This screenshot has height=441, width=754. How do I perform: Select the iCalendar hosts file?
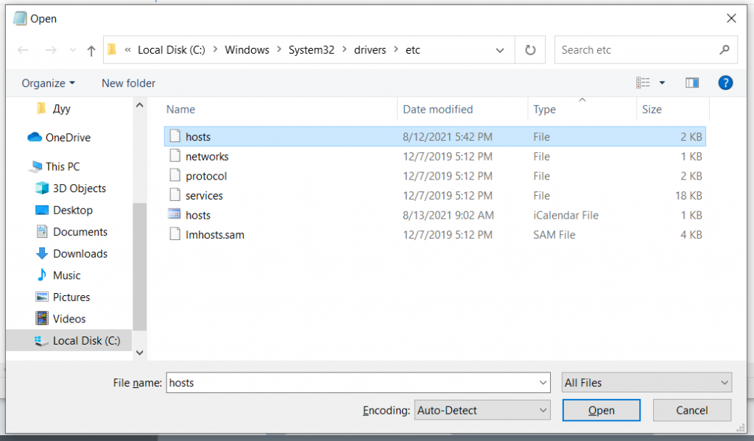tap(198, 216)
